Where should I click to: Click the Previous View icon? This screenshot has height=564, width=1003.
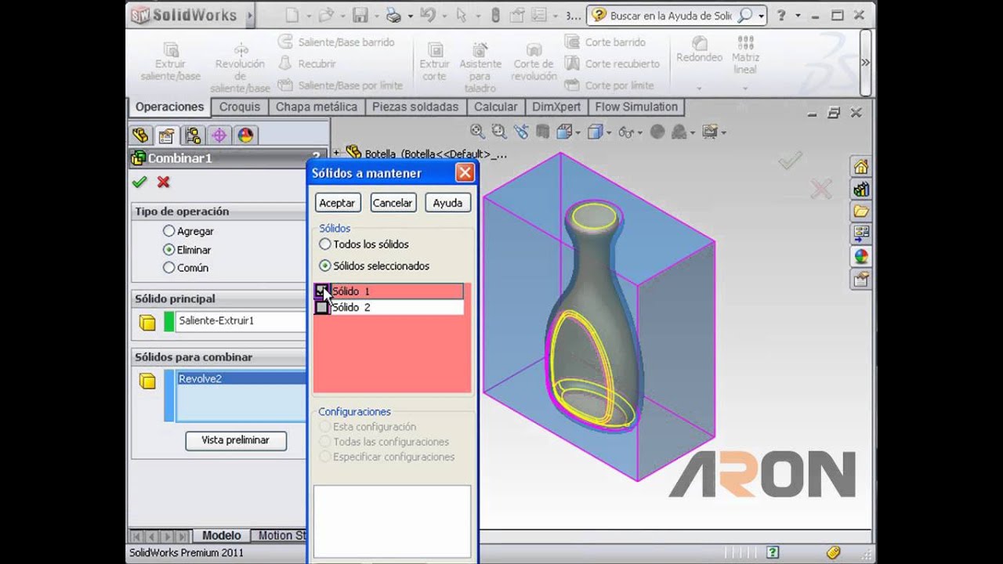520,132
